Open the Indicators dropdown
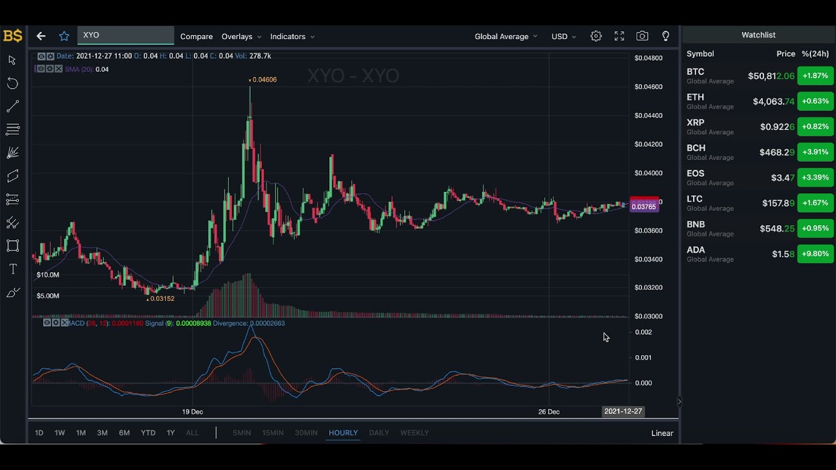Screen dimensions: 836x470 coord(292,37)
